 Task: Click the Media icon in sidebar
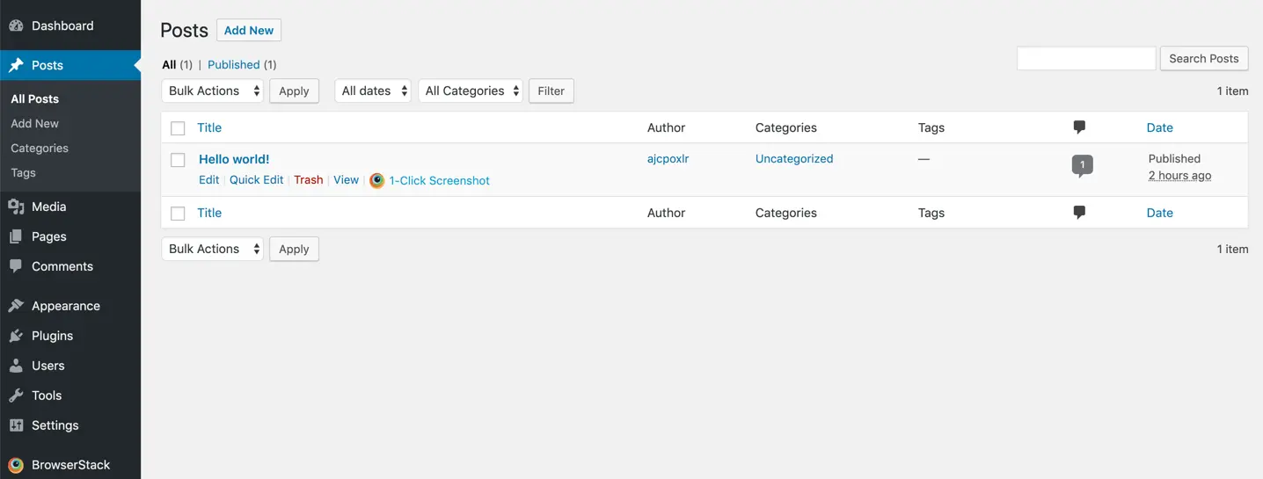[16, 207]
